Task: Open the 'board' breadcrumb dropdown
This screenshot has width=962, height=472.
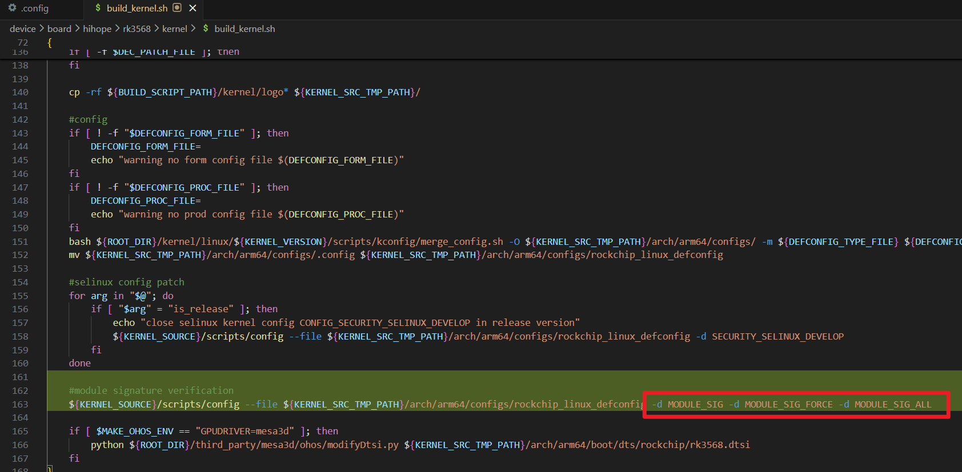Action: (59, 29)
